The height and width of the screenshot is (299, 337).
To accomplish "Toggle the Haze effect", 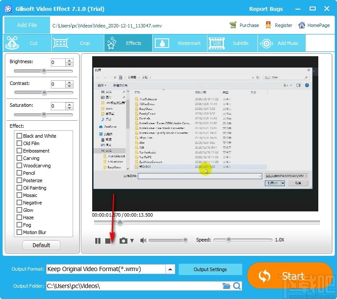I will point(19,217).
